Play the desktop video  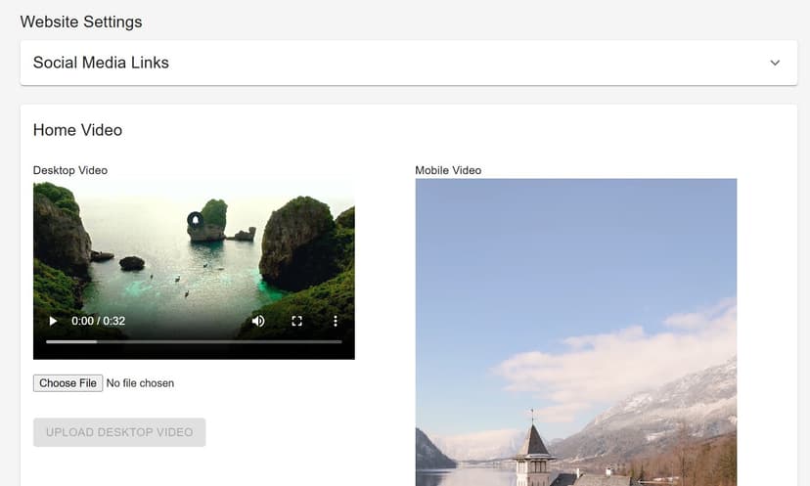click(x=53, y=322)
